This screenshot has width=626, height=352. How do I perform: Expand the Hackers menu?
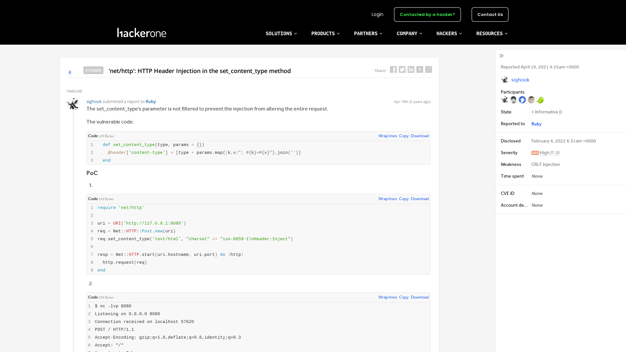click(449, 34)
